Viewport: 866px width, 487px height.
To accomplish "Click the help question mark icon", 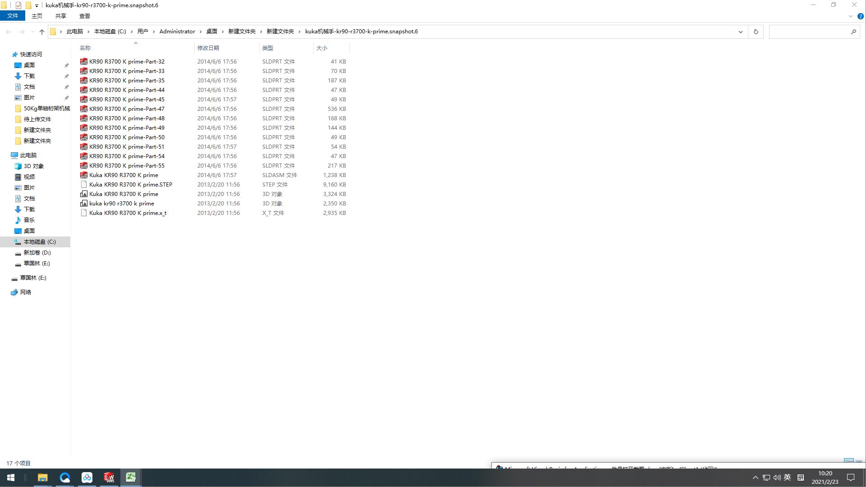I will coord(860,16).
